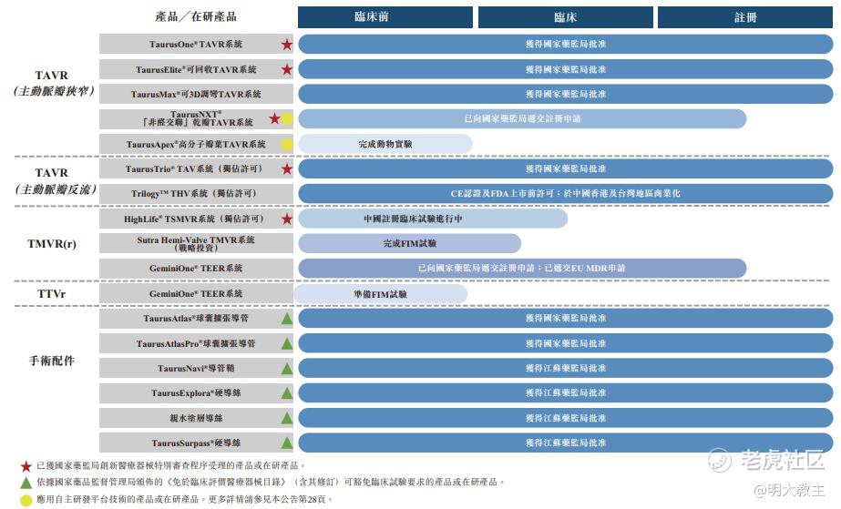Click the legend note mentioning 本公告第28頁
The image size is (841, 509).
point(185,499)
